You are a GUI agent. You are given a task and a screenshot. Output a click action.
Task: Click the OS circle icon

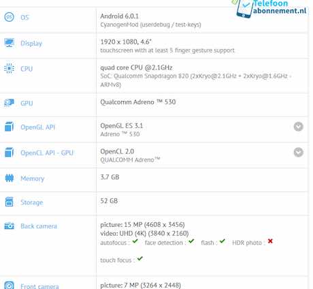click(x=10, y=17)
